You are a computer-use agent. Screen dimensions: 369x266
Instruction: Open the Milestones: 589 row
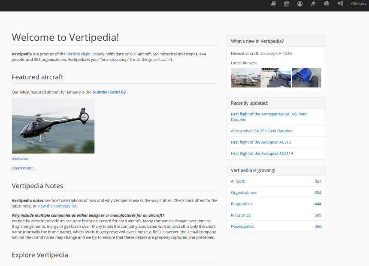tap(276, 215)
